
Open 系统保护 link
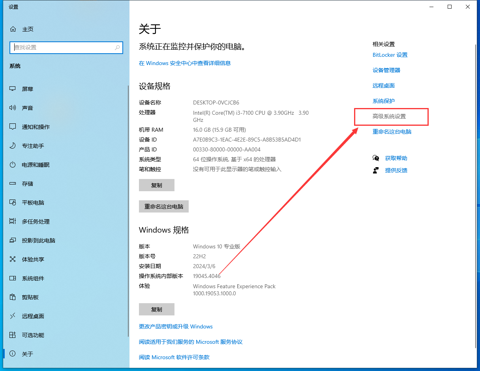click(x=384, y=101)
